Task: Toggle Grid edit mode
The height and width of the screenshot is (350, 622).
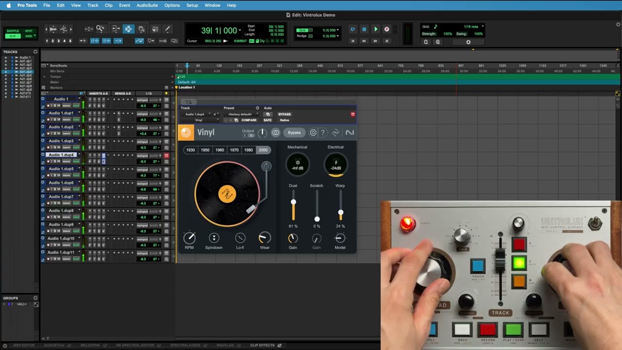Action: (29, 36)
